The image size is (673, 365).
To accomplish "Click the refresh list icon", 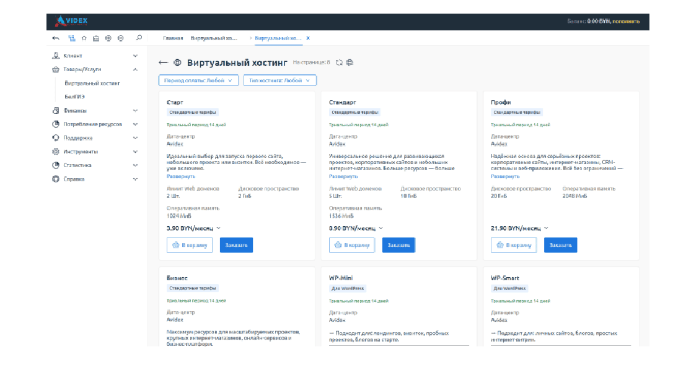I will tap(339, 62).
